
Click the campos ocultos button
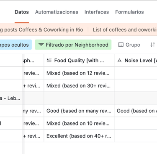pos(16,45)
